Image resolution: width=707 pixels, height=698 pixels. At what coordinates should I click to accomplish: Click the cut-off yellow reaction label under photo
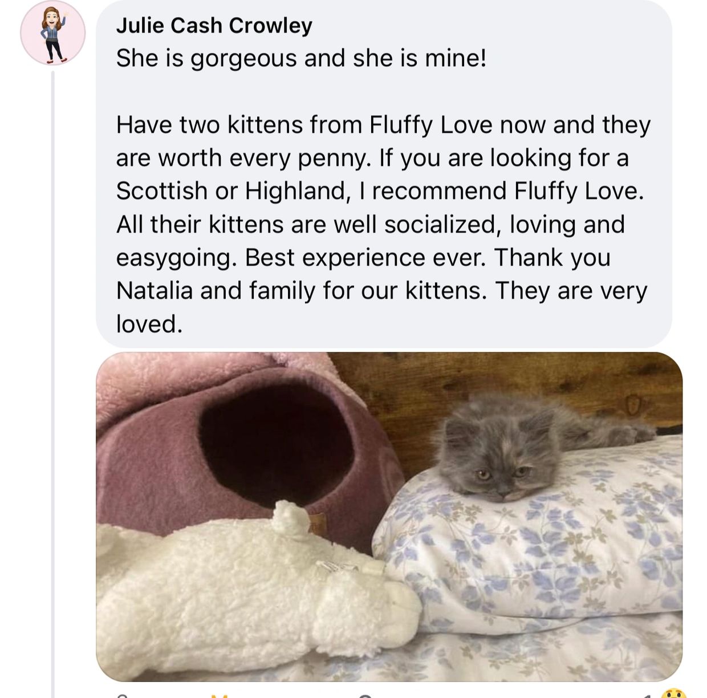coord(220,695)
